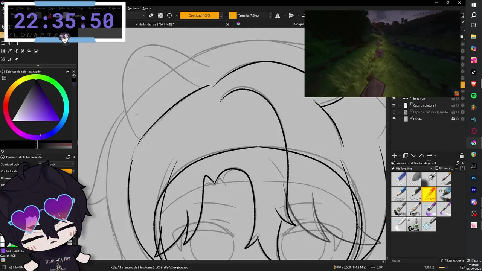Select the green flask brush preset
Screen dimensions: 482x271
(x=414, y=224)
